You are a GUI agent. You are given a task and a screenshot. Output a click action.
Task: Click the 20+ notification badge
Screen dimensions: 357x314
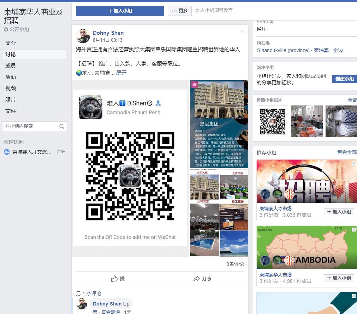click(61, 152)
